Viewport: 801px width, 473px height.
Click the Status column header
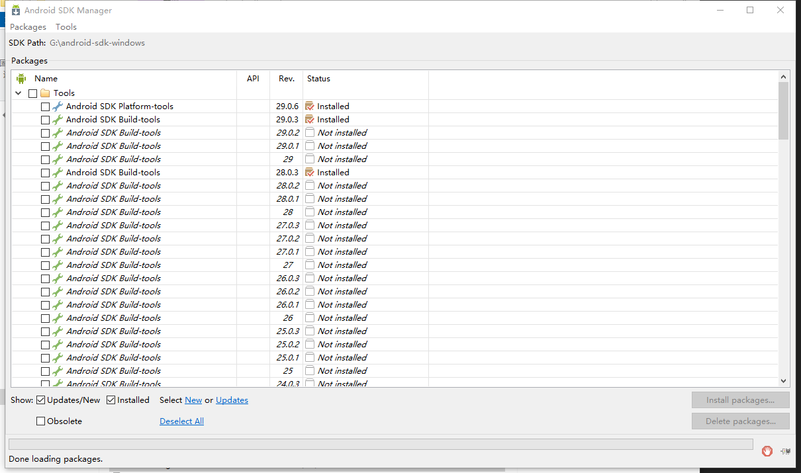(318, 79)
